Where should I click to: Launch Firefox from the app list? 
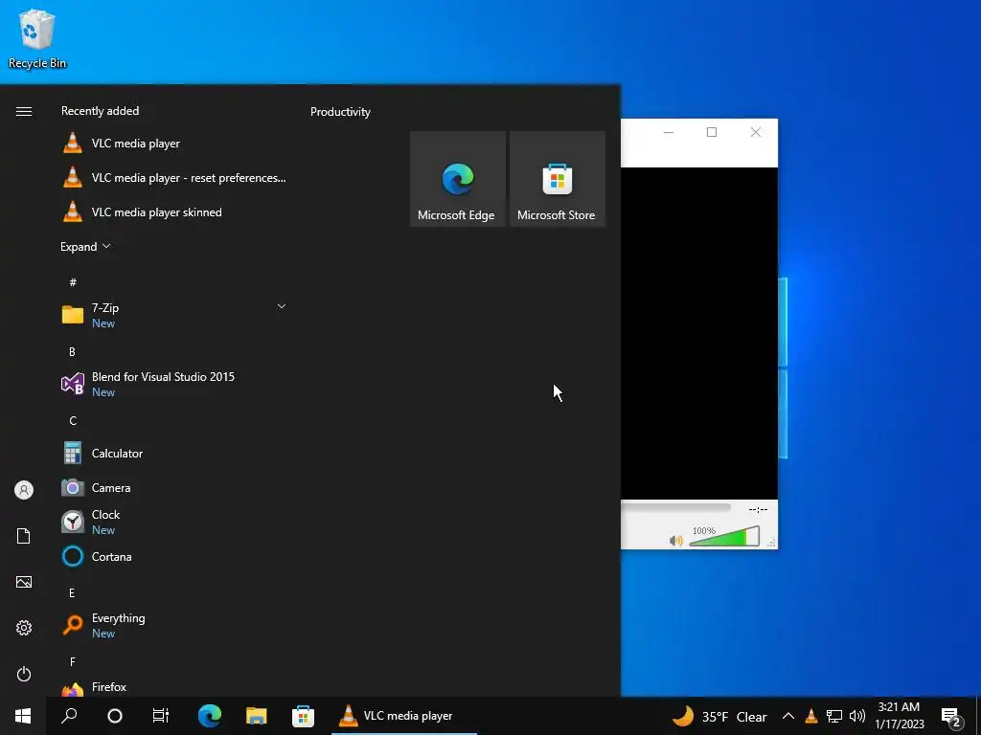click(x=175, y=687)
